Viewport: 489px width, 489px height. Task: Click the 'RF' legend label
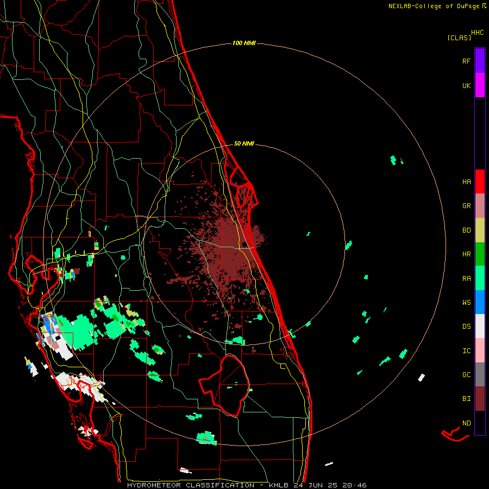click(466, 61)
